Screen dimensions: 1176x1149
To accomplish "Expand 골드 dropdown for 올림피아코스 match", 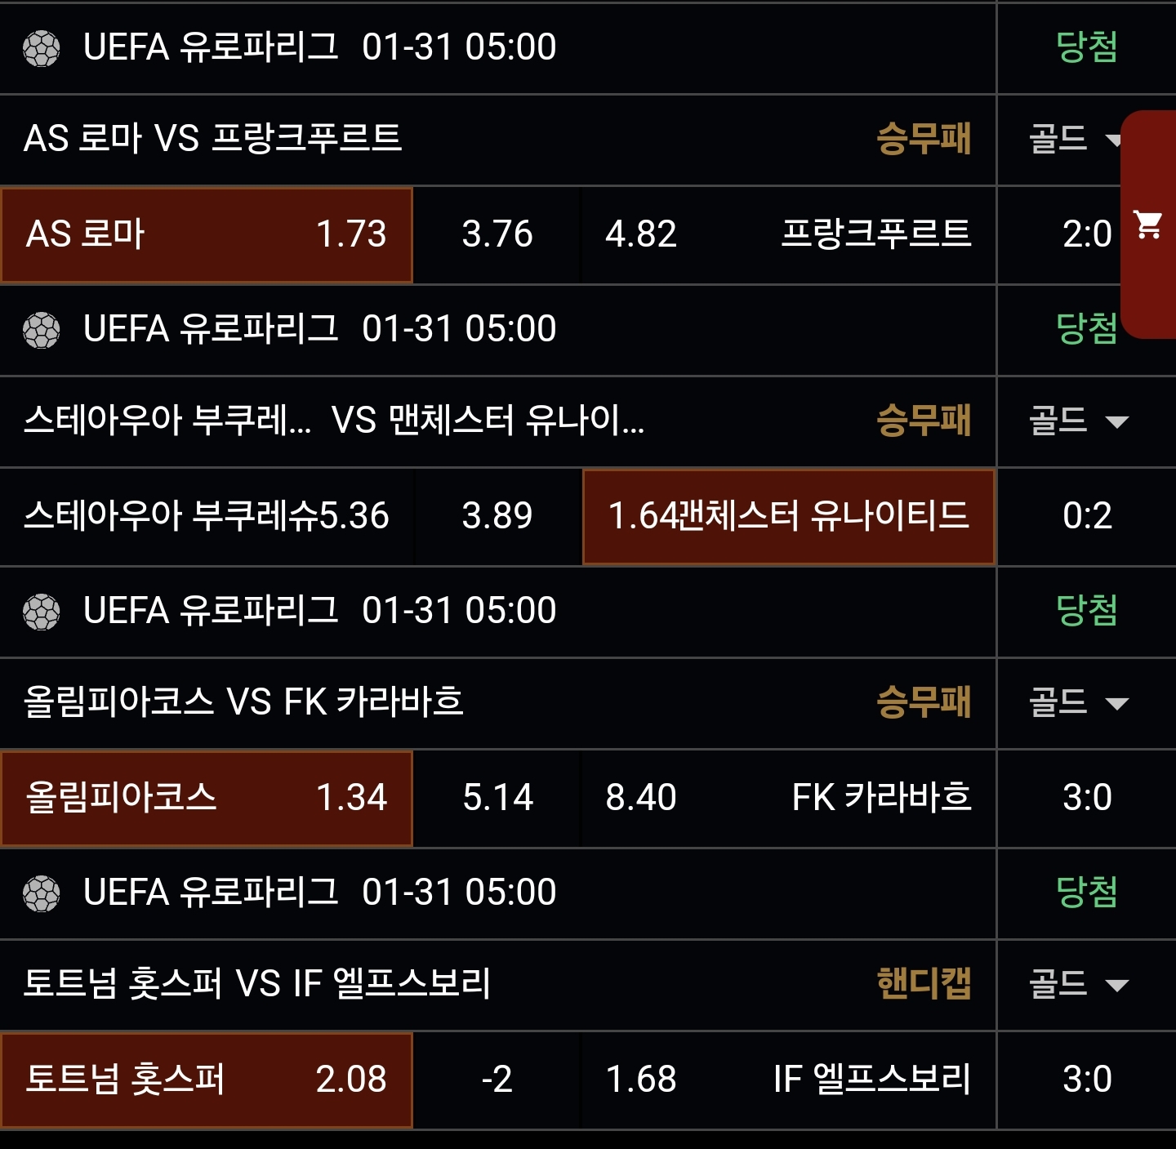I will [x=1078, y=703].
